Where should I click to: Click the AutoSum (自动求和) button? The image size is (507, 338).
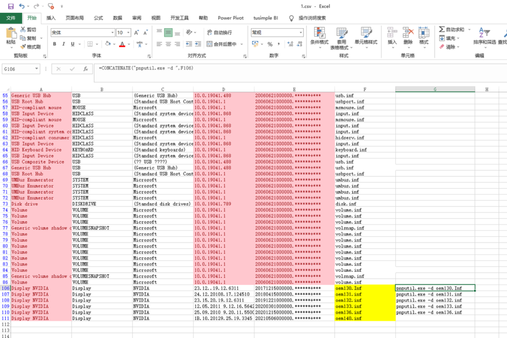click(x=452, y=30)
